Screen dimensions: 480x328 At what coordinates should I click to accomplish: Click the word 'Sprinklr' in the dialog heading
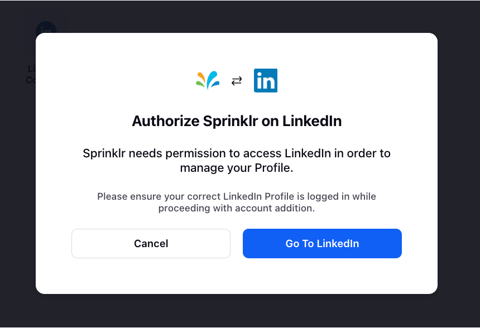pos(231,121)
